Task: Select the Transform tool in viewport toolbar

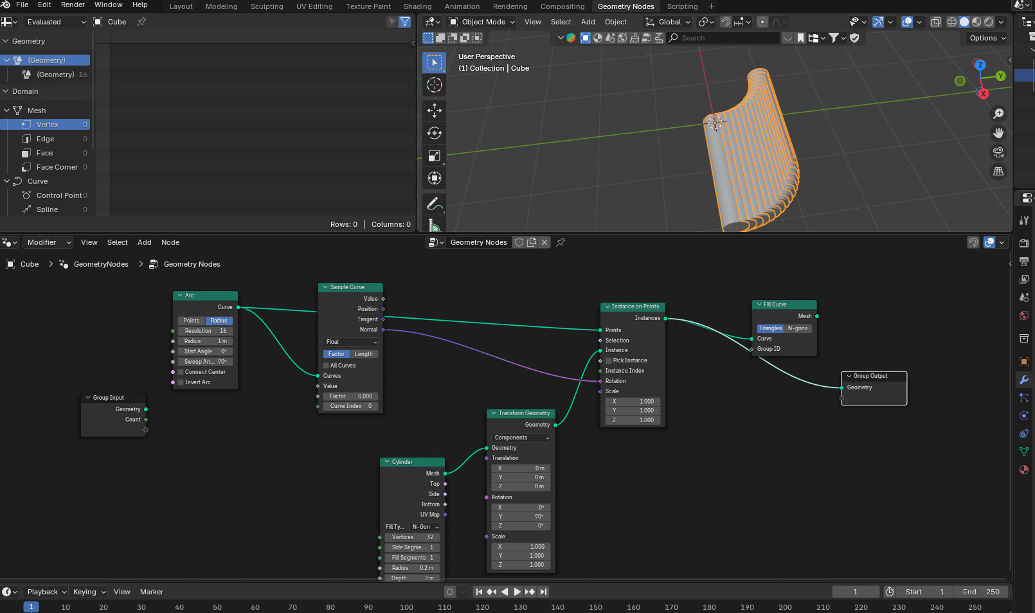Action: (435, 178)
